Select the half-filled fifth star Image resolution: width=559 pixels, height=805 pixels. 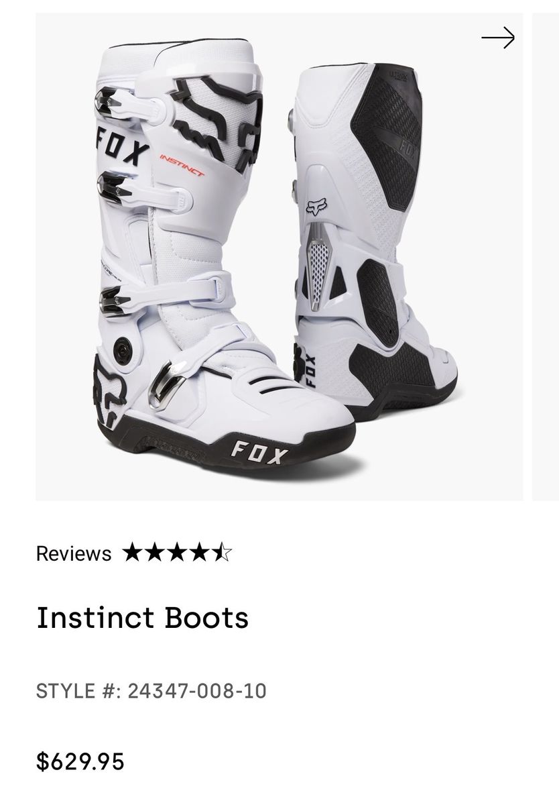(x=222, y=553)
